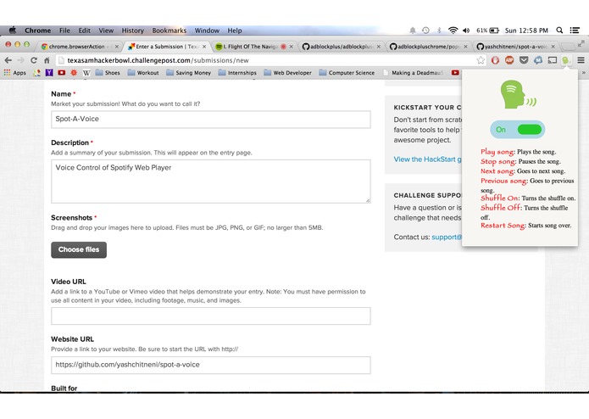Go back with the back arrow
589x419 pixels.
8,60
